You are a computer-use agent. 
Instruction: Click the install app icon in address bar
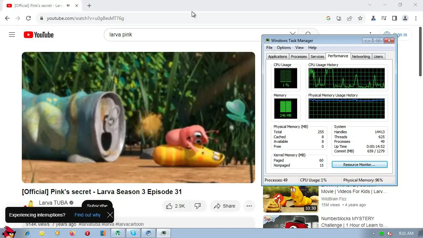[339, 18]
